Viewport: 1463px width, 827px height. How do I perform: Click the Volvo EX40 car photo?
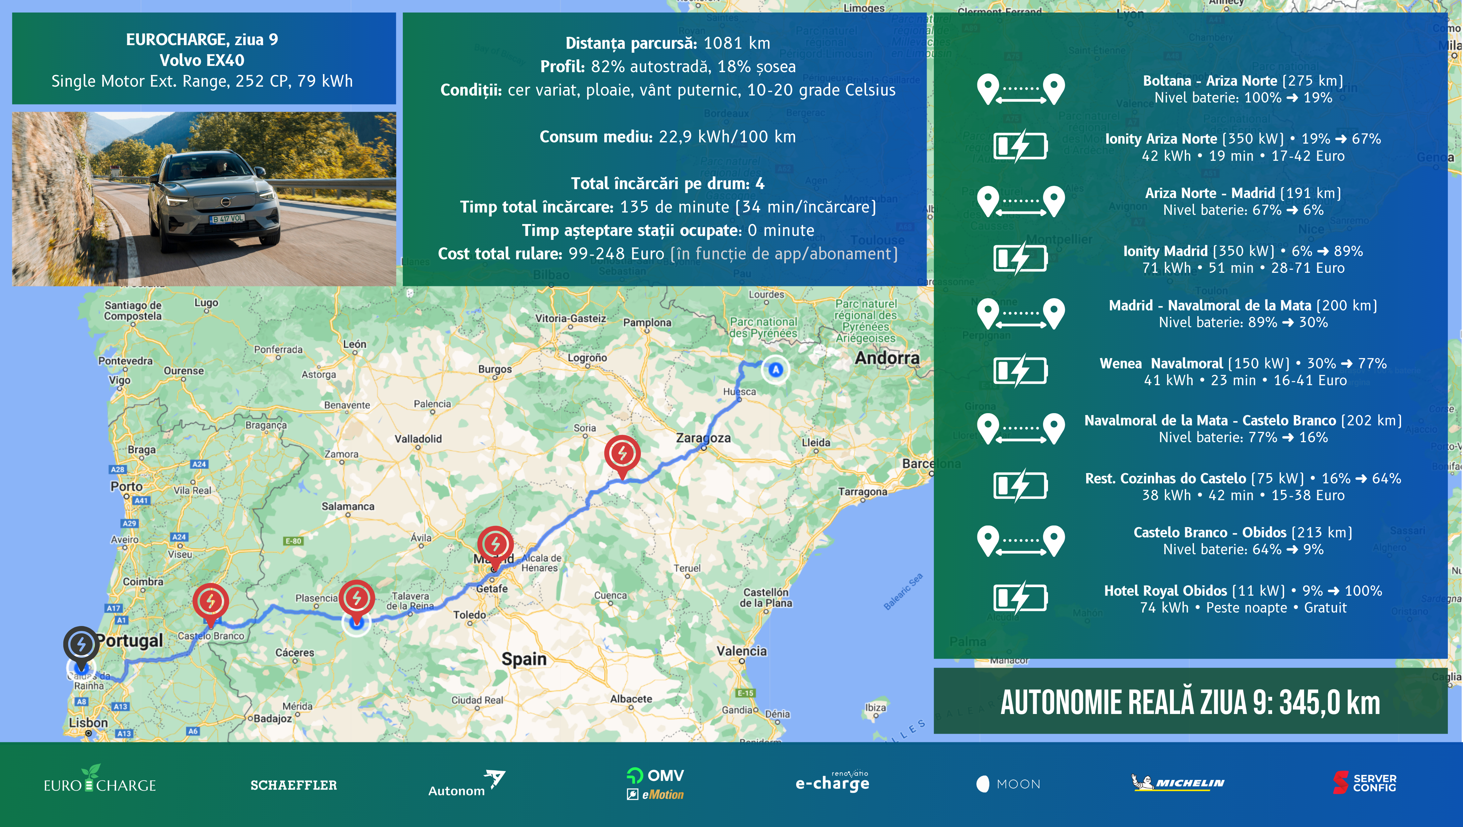[204, 199]
